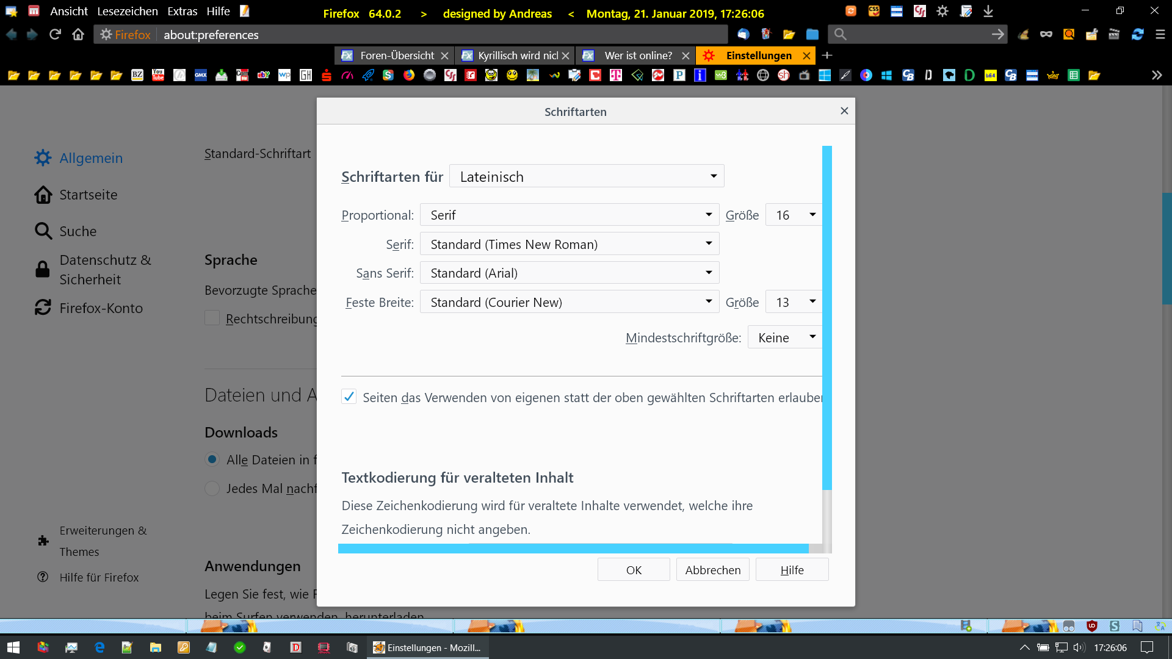Click the Windows Start button
1172x659 pixels.
[x=13, y=647]
